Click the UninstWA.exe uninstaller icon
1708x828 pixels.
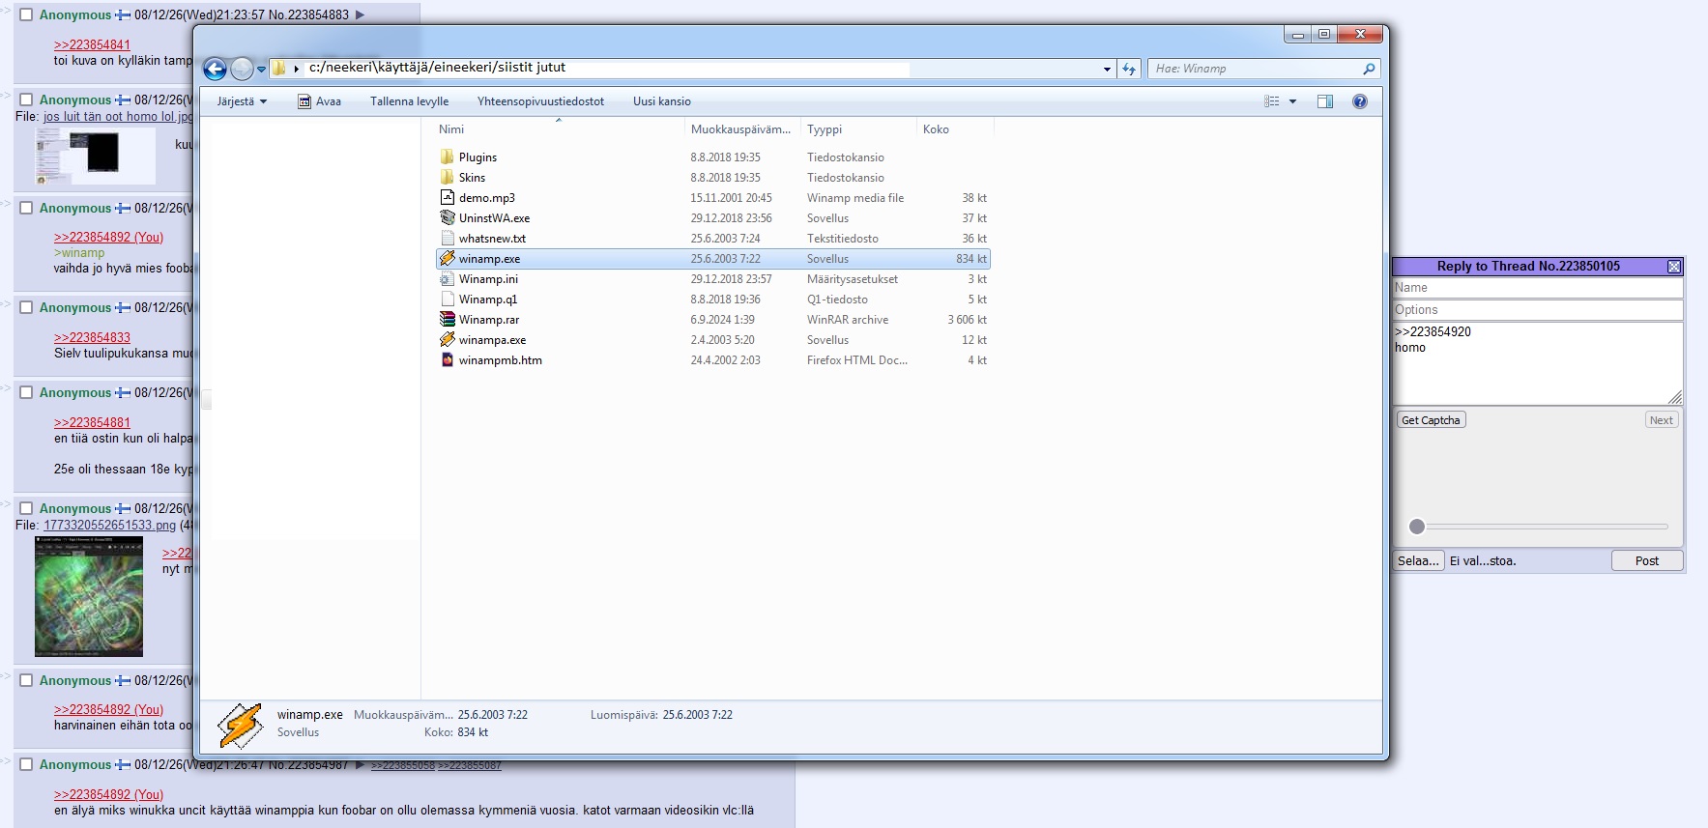click(447, 217)
